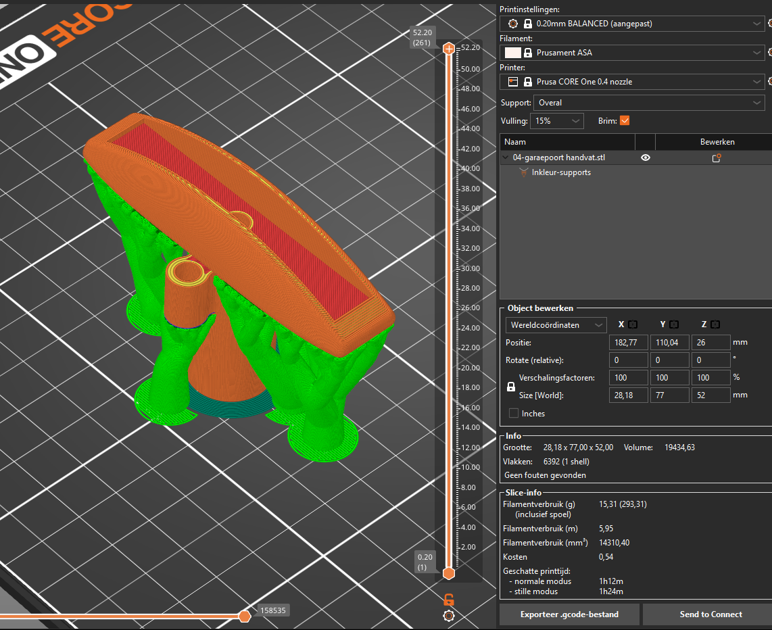Enable the Inches checkbox

(514, 414)
